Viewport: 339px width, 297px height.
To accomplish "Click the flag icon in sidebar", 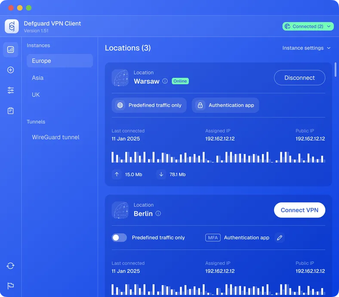I will click(x=11, y=286).
